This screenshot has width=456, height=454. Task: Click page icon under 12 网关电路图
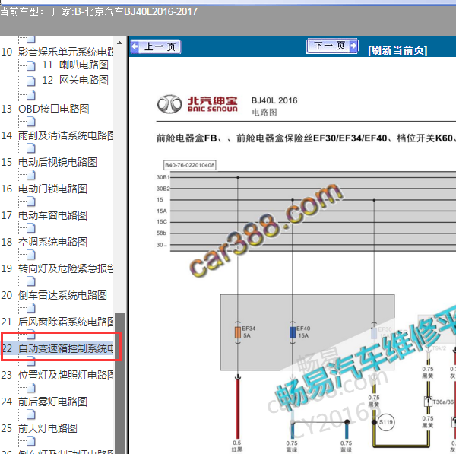[x=31, y=95]
